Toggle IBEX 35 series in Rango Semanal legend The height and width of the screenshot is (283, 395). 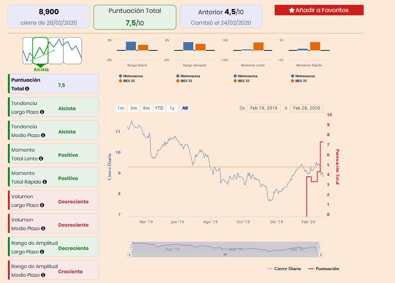pyautogui.click(x=184, y=81)
